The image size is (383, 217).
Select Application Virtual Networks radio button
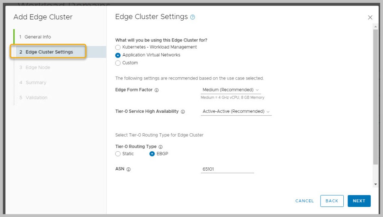tap(118, 55)
